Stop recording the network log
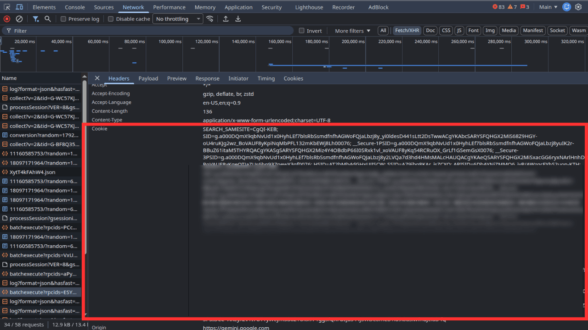 (7, 19)
